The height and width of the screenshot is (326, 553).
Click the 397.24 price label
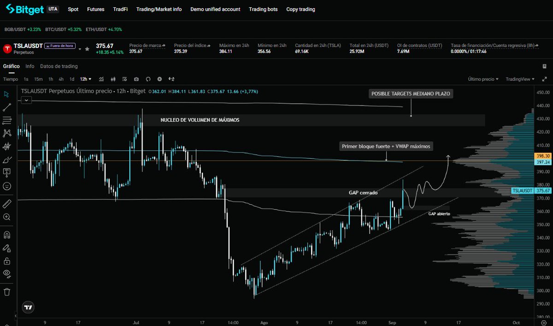(542, 162)
